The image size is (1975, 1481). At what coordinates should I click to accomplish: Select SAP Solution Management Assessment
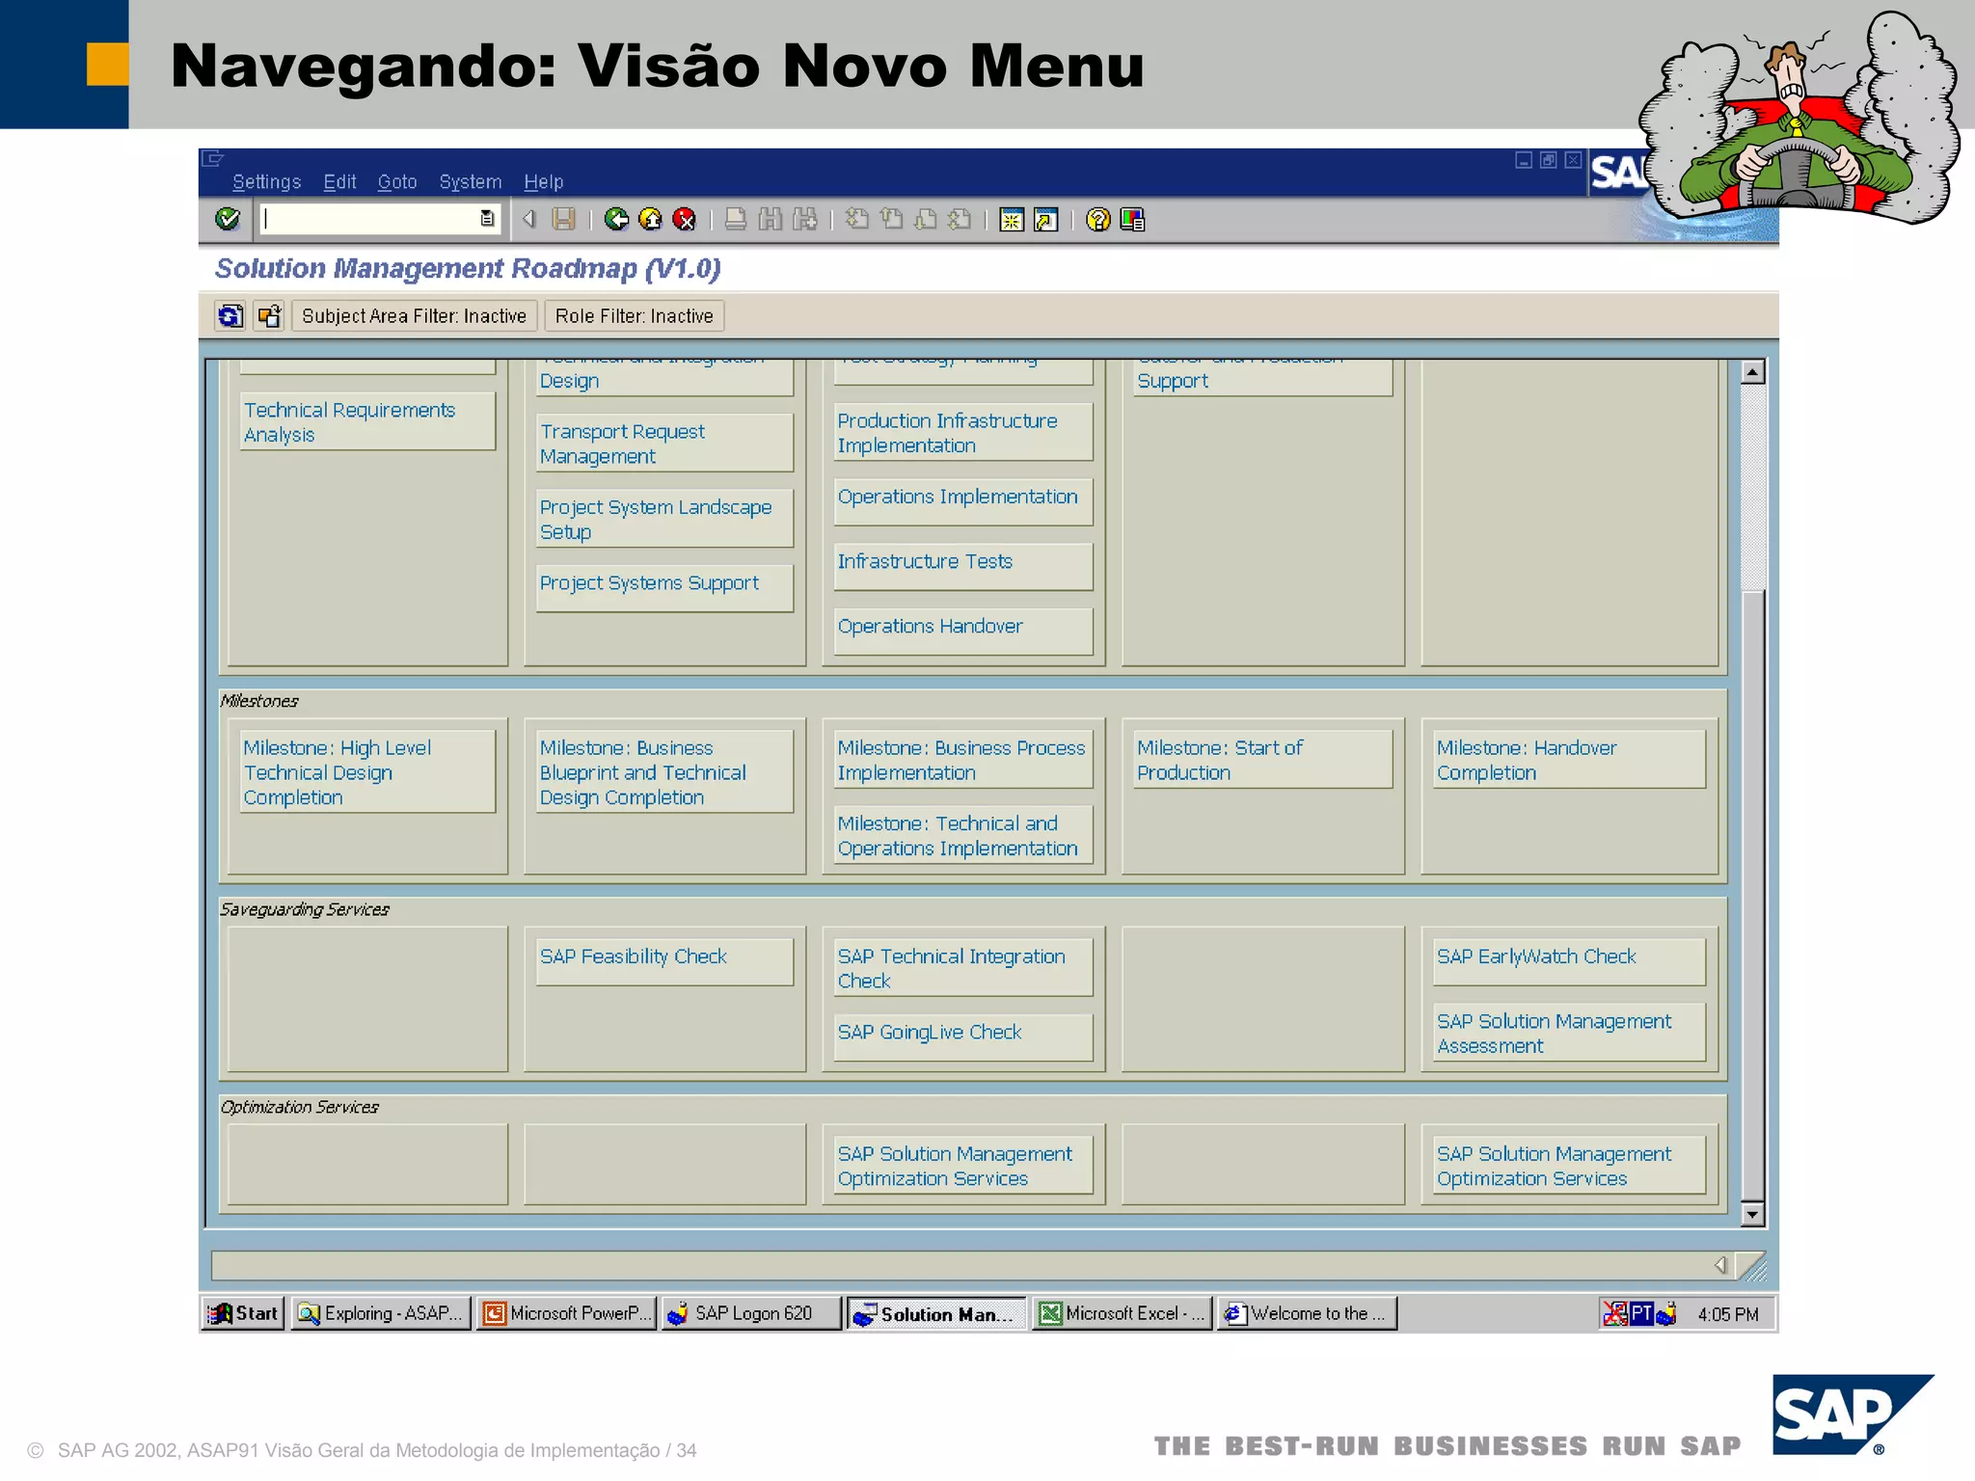1569,1032
